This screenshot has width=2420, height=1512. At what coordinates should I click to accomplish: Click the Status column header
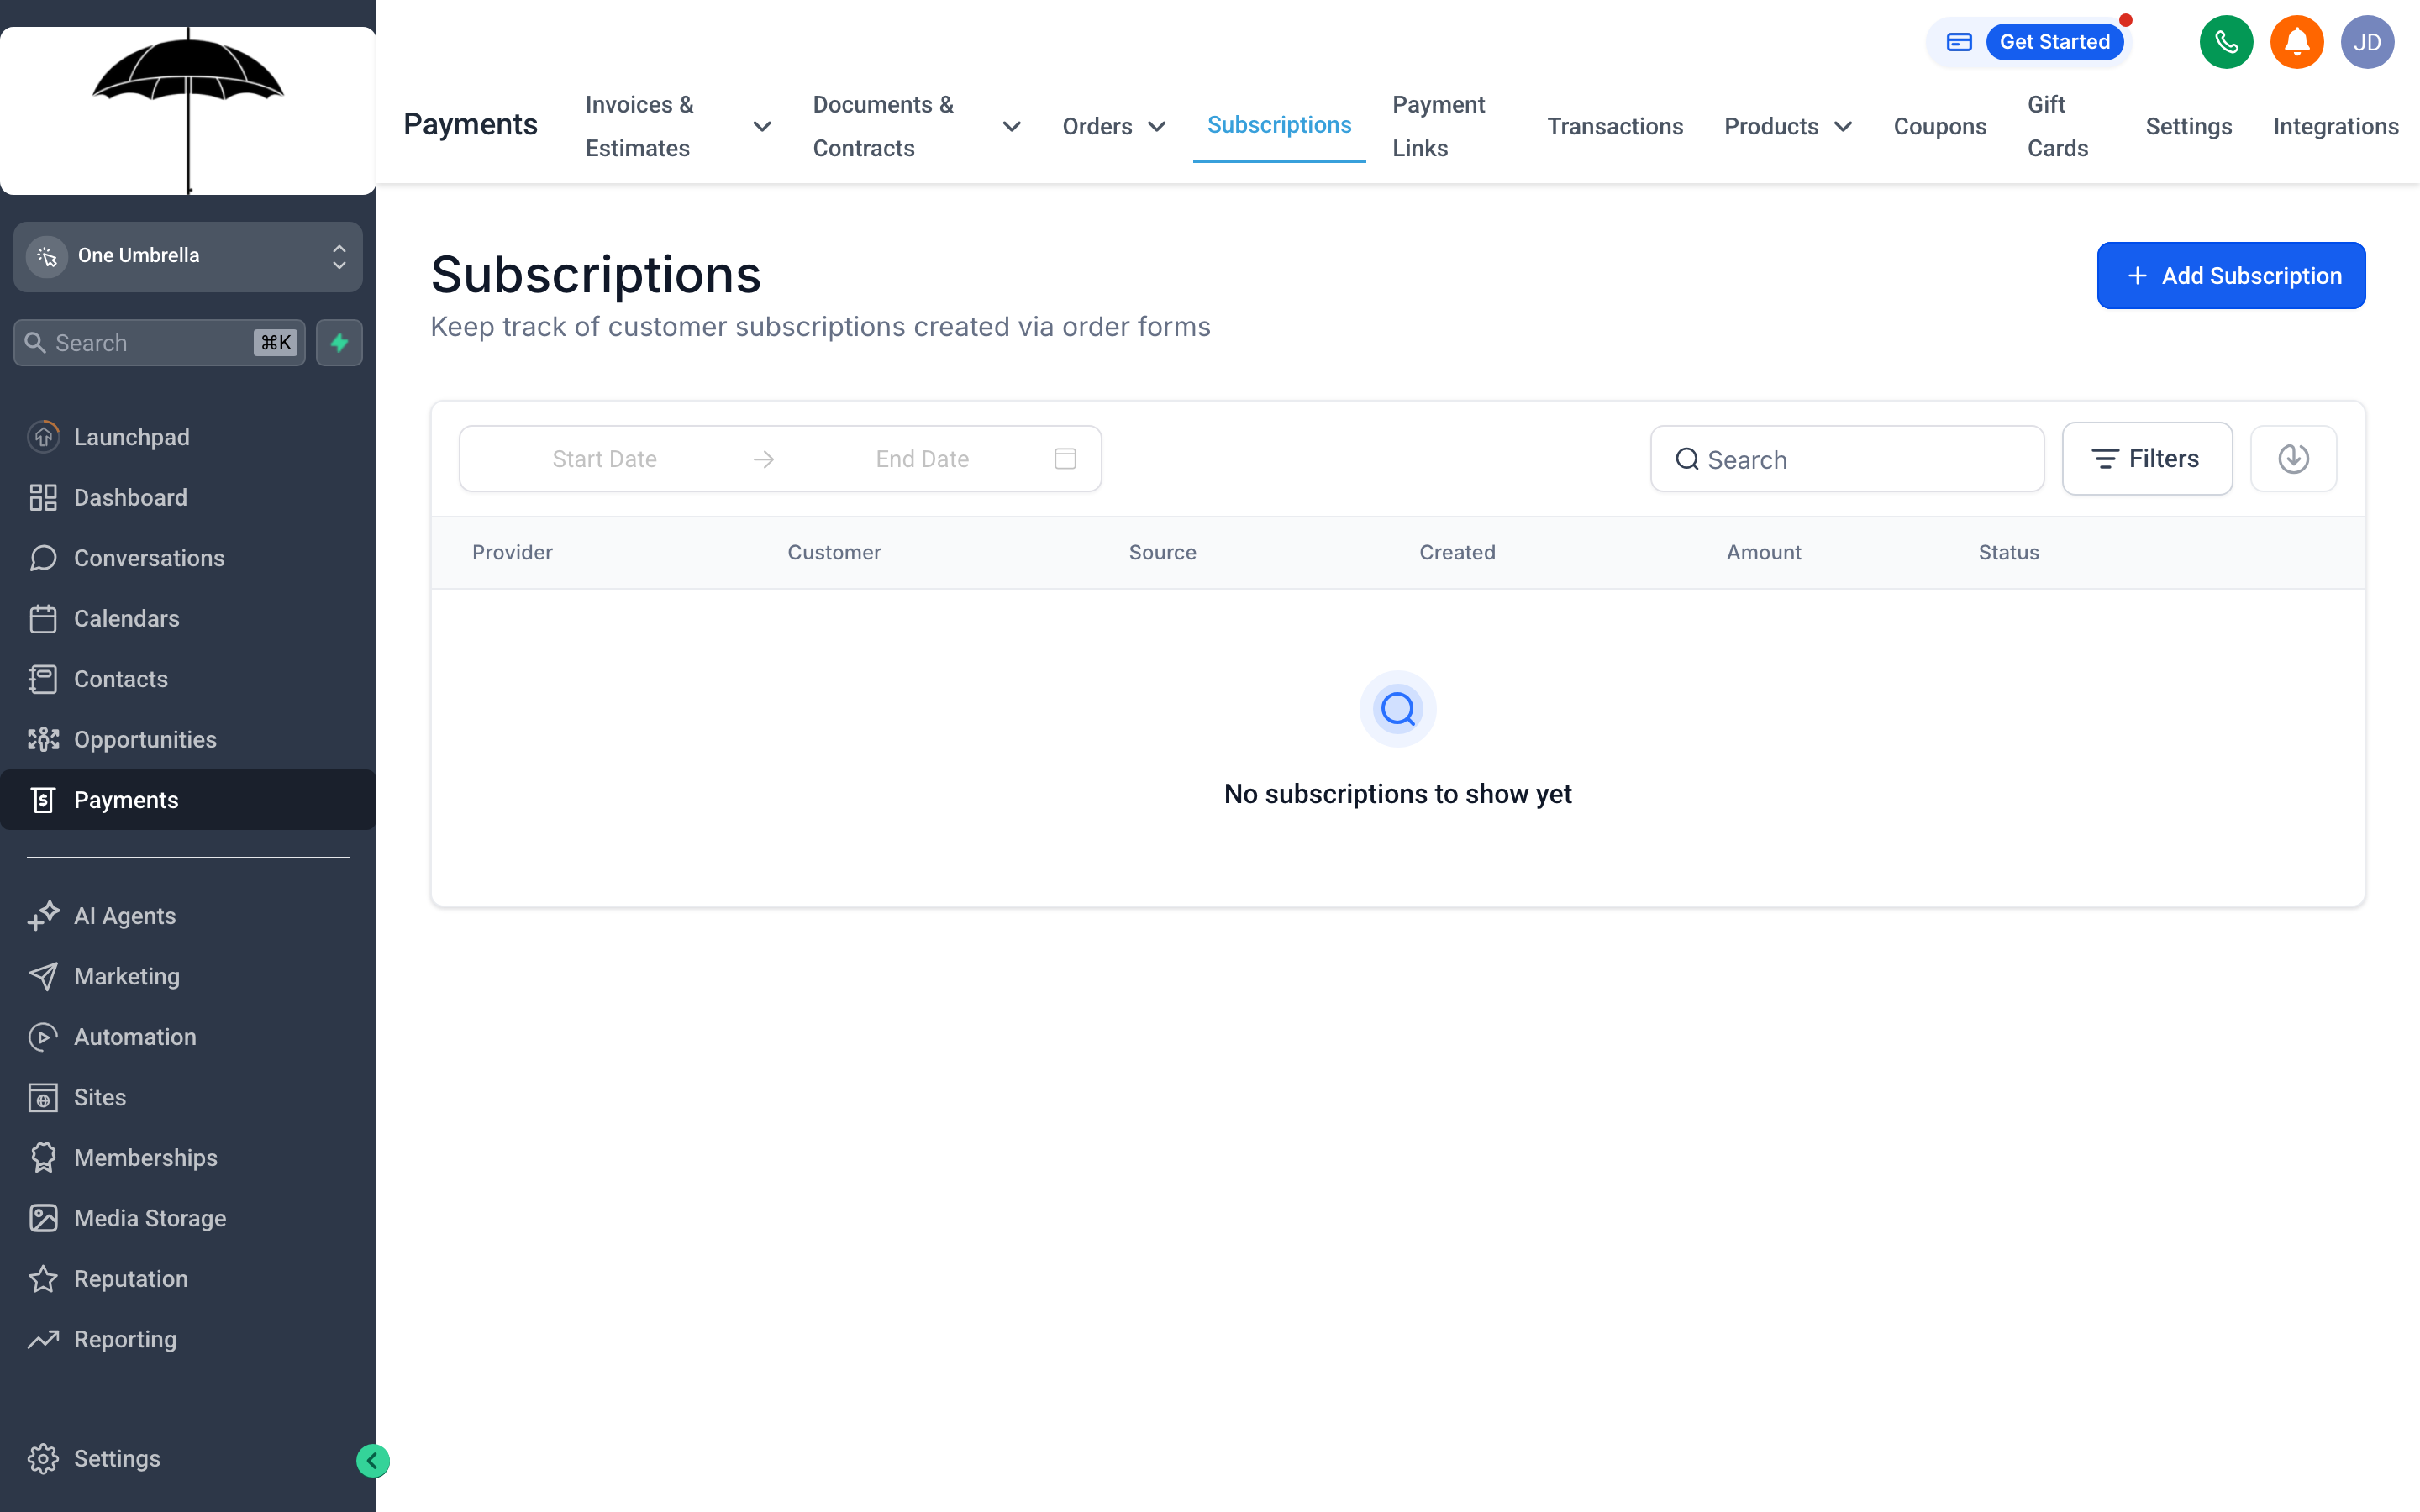click(x=2008, y=553)
